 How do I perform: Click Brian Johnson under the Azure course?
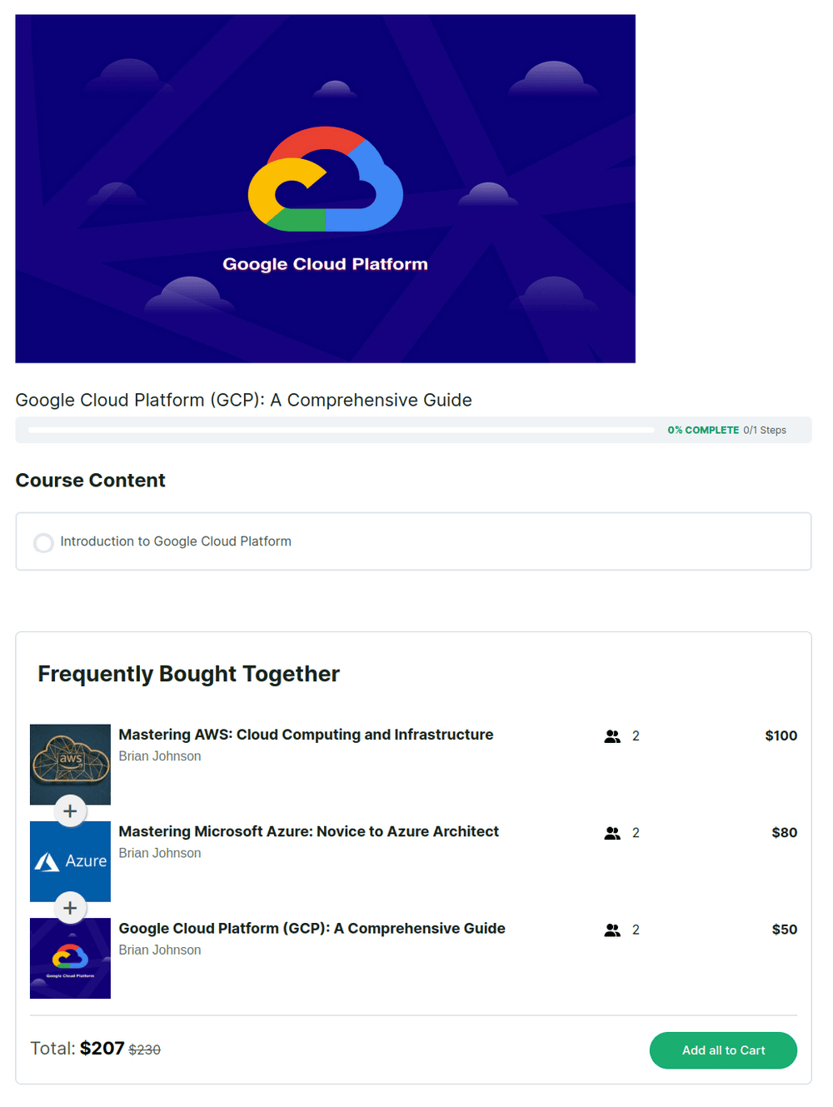click(160, 853)
